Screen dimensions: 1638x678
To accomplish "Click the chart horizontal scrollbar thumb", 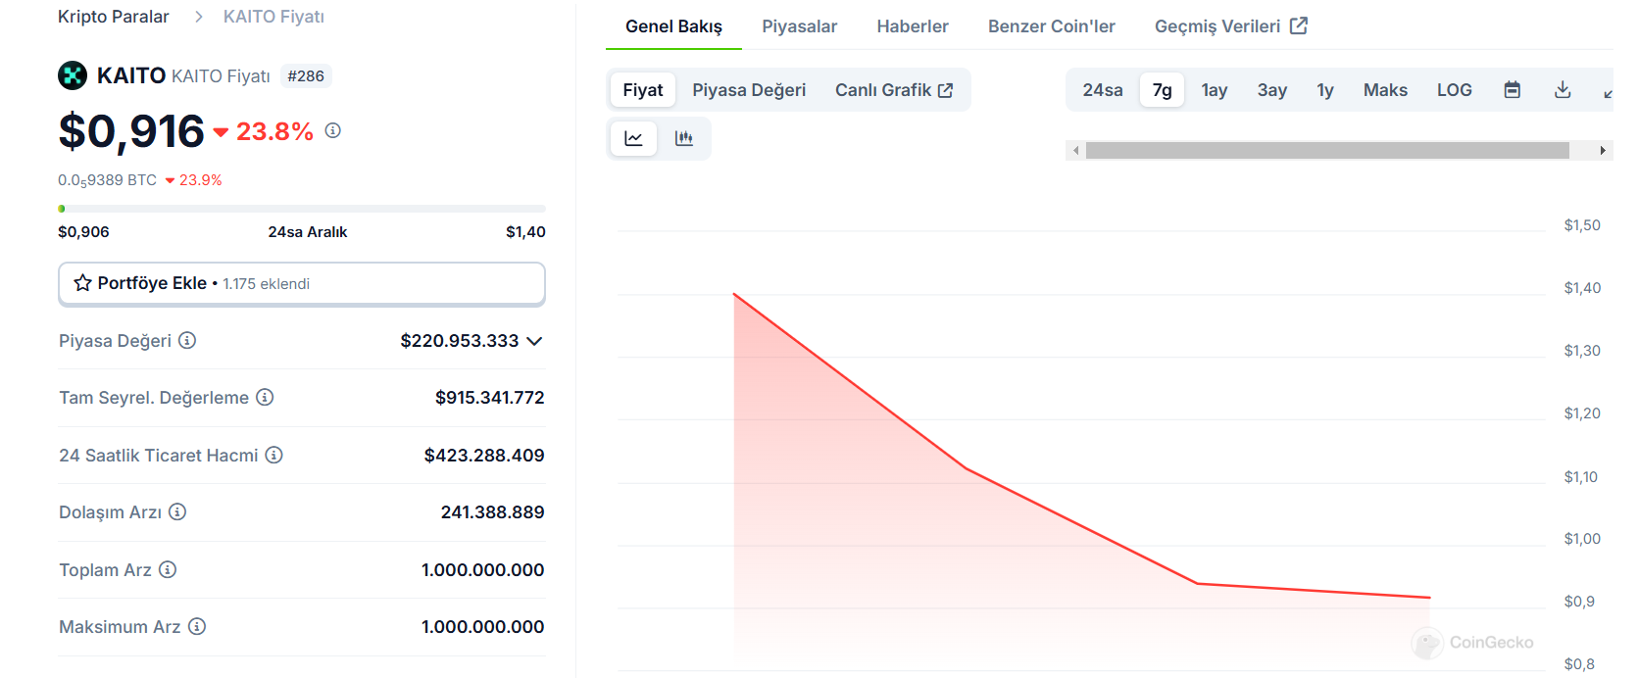I will (x=1327, y=150).
